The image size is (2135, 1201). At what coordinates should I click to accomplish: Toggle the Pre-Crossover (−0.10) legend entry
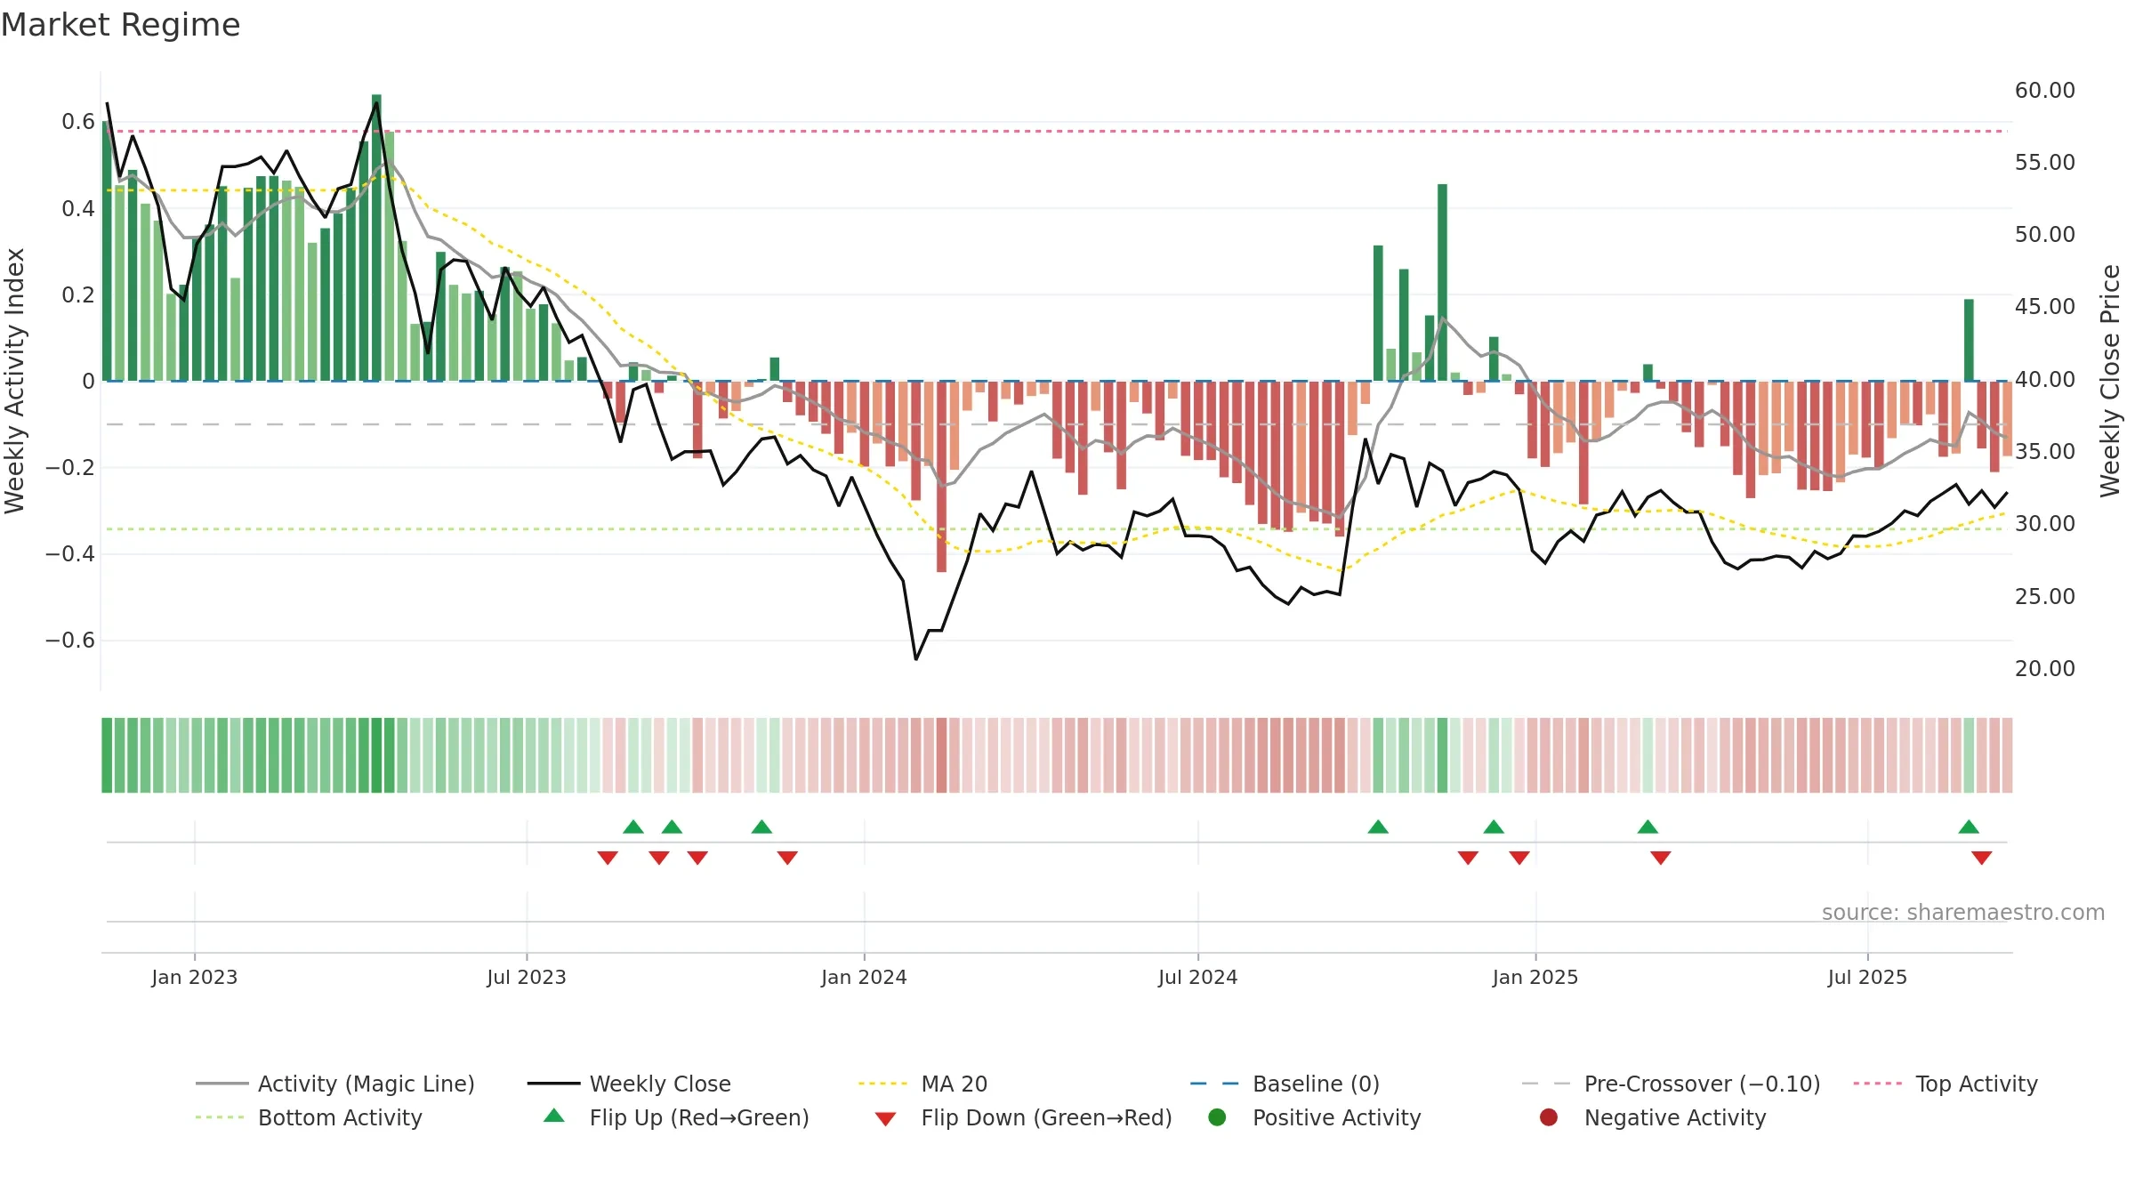coord(1672,1084)
